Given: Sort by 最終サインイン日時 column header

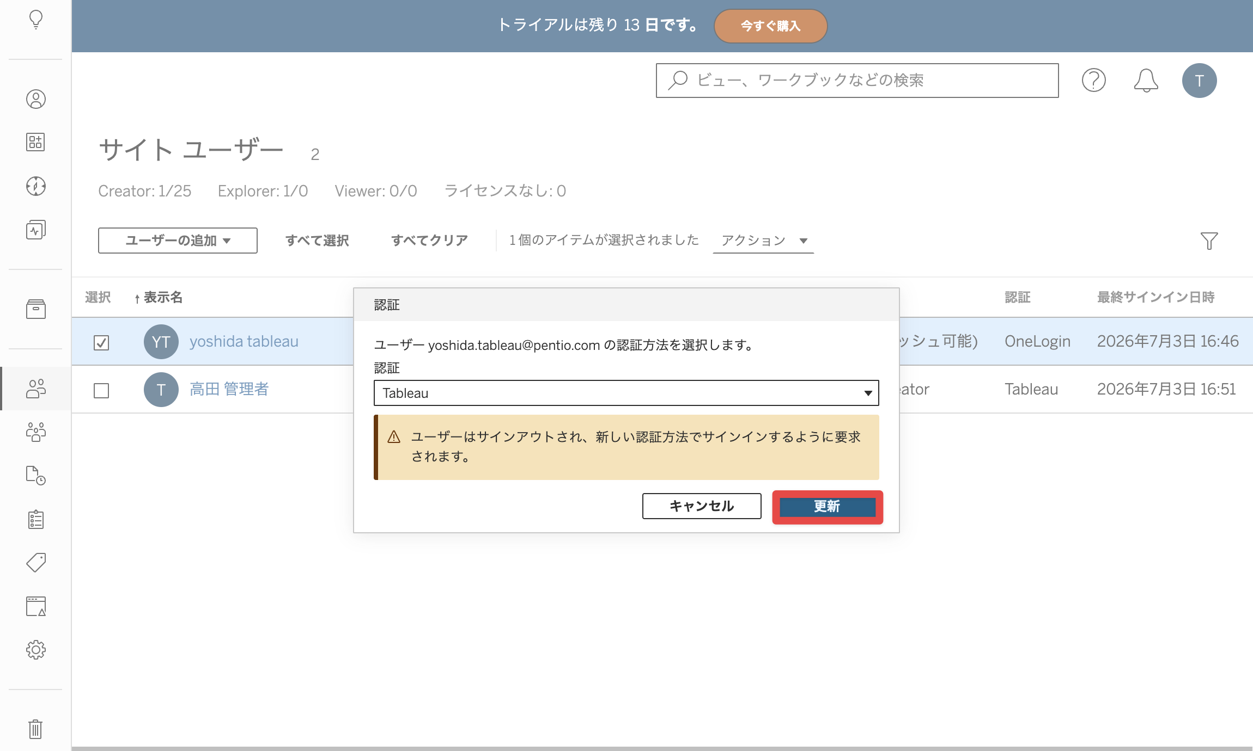Looking at the screenshot, I should tap(1156, 297).
